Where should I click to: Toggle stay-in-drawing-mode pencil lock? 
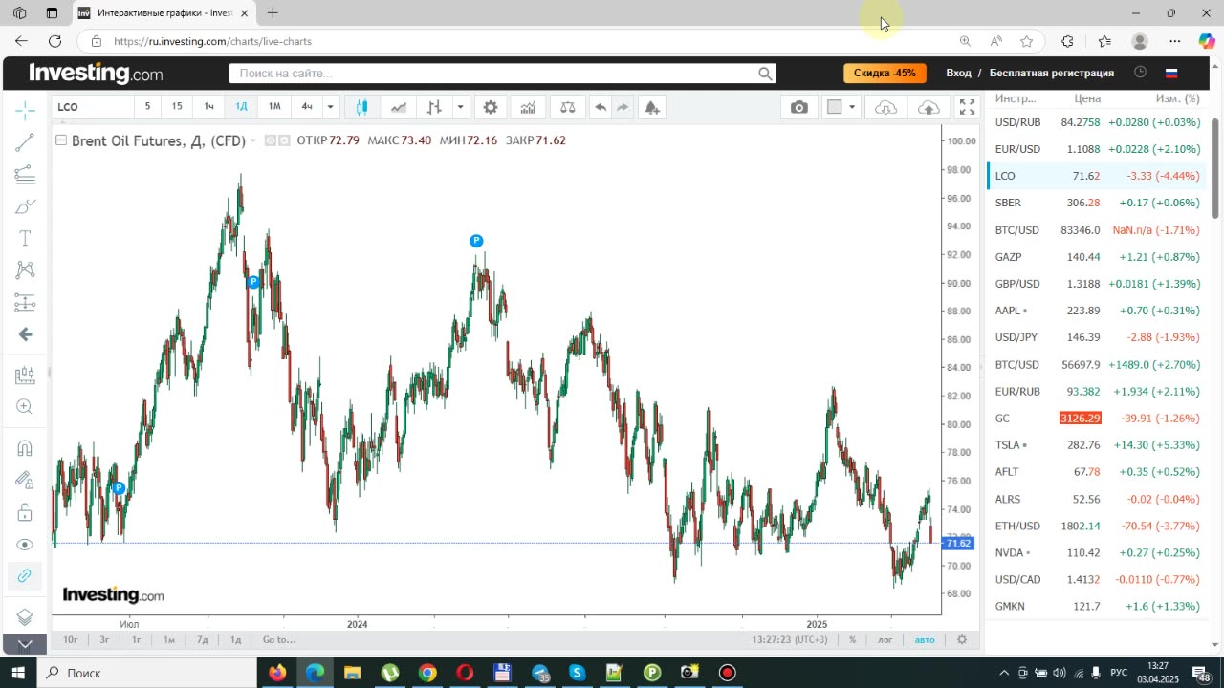point(25,480)
